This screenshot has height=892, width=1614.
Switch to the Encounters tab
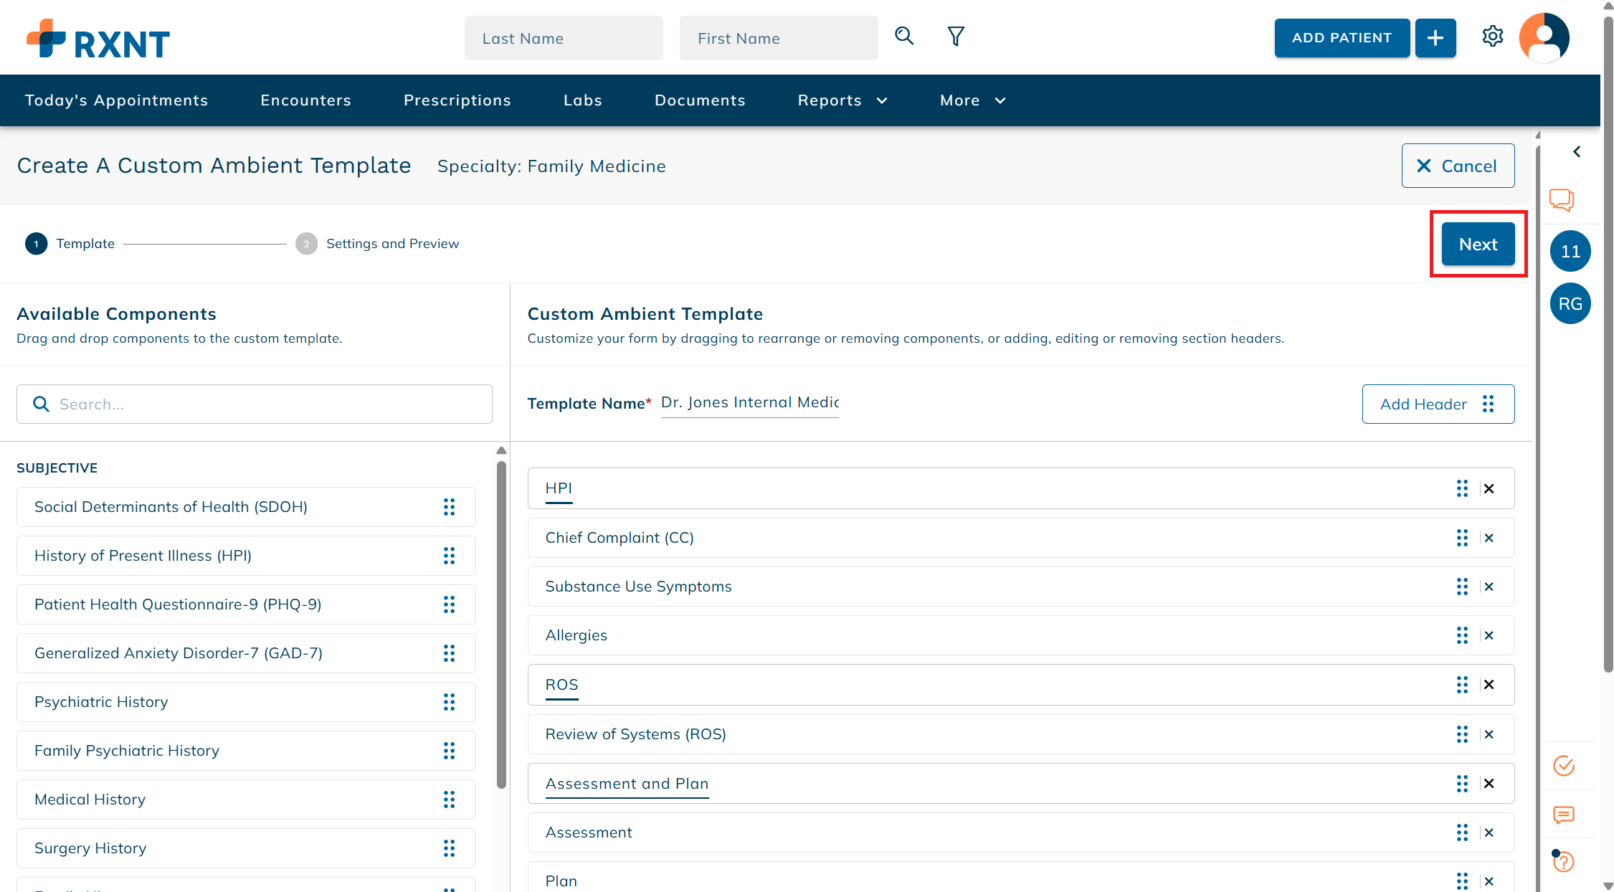point(305,100)
